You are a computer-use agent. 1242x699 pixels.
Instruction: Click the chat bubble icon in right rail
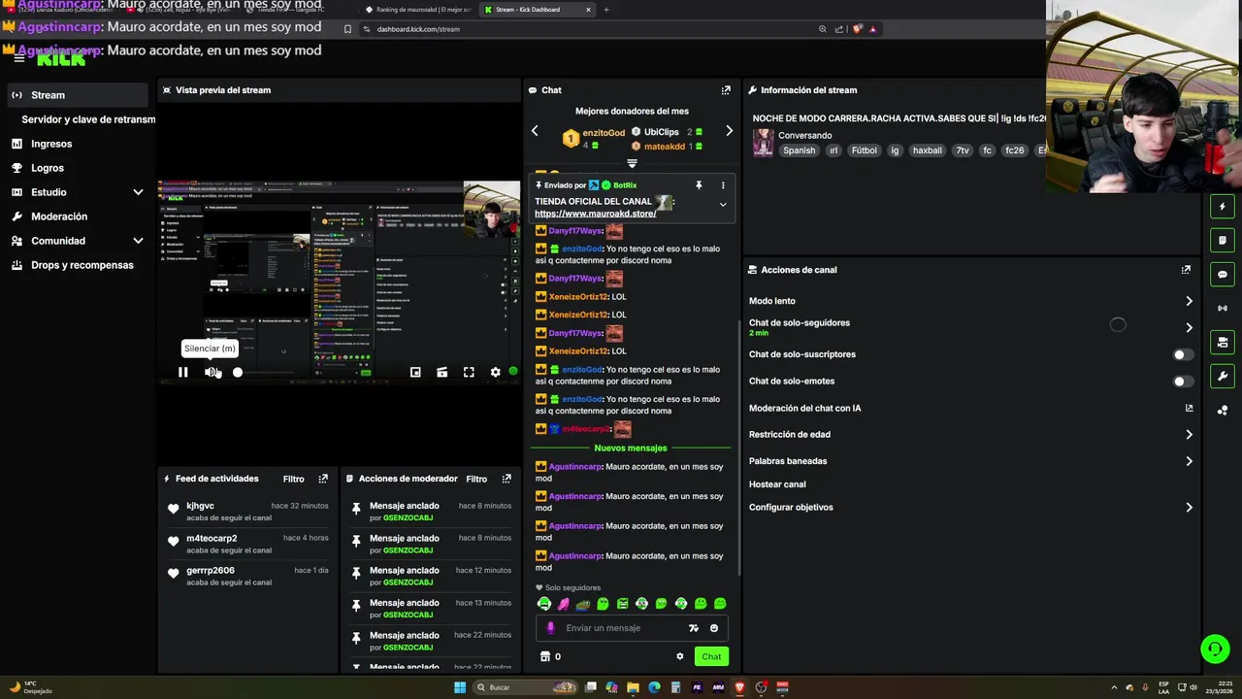[x=1223, y=275]
